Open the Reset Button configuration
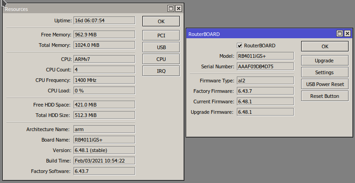The width and height of the screenshot is (355, 183). coord(325,96)
